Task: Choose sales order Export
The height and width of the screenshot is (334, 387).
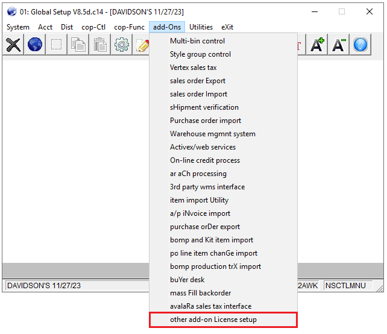Action: [224, 81]
